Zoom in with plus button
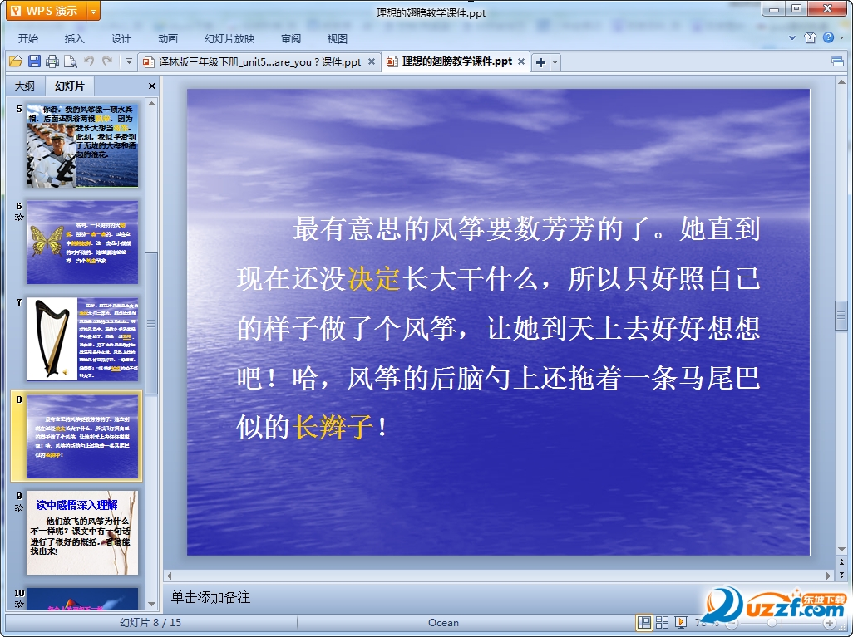The height and width of the screenshot is (637, 853). [830, 623]
